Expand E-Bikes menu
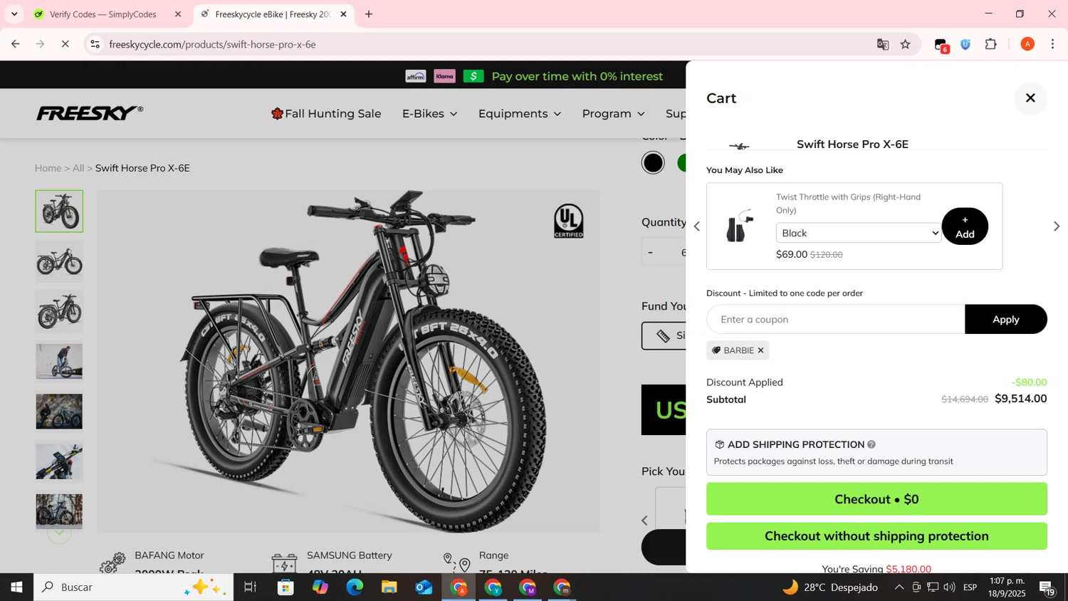 click(x=429, y=114)
